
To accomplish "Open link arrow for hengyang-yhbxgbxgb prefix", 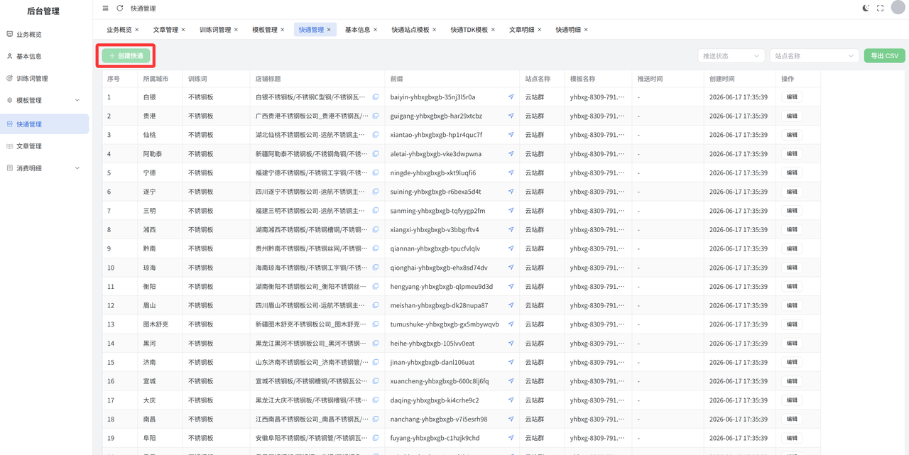I will coord(511,287).
